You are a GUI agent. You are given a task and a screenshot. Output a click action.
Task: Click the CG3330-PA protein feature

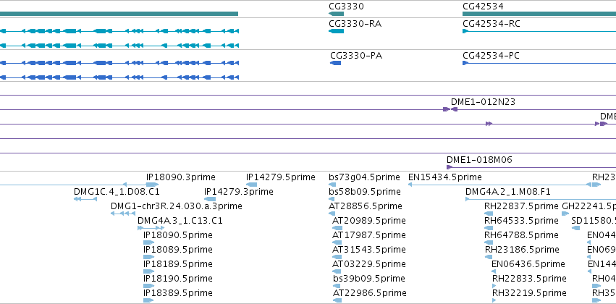coord(335,63)
